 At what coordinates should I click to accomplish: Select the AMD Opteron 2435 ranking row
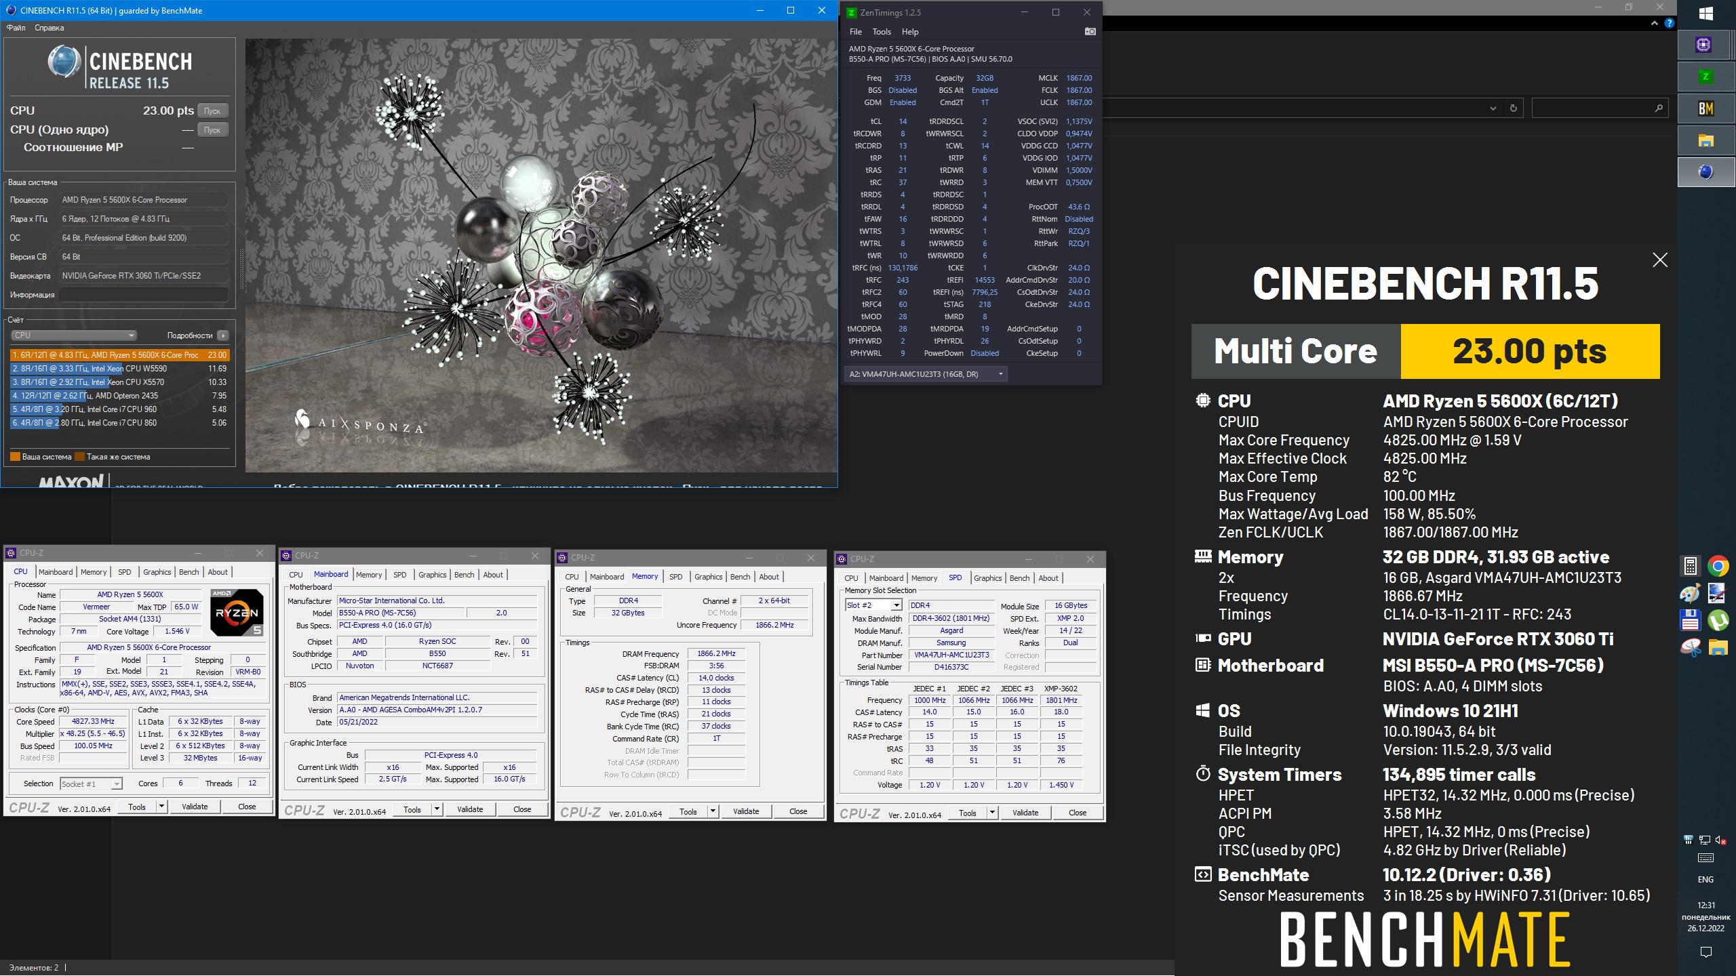120,396
